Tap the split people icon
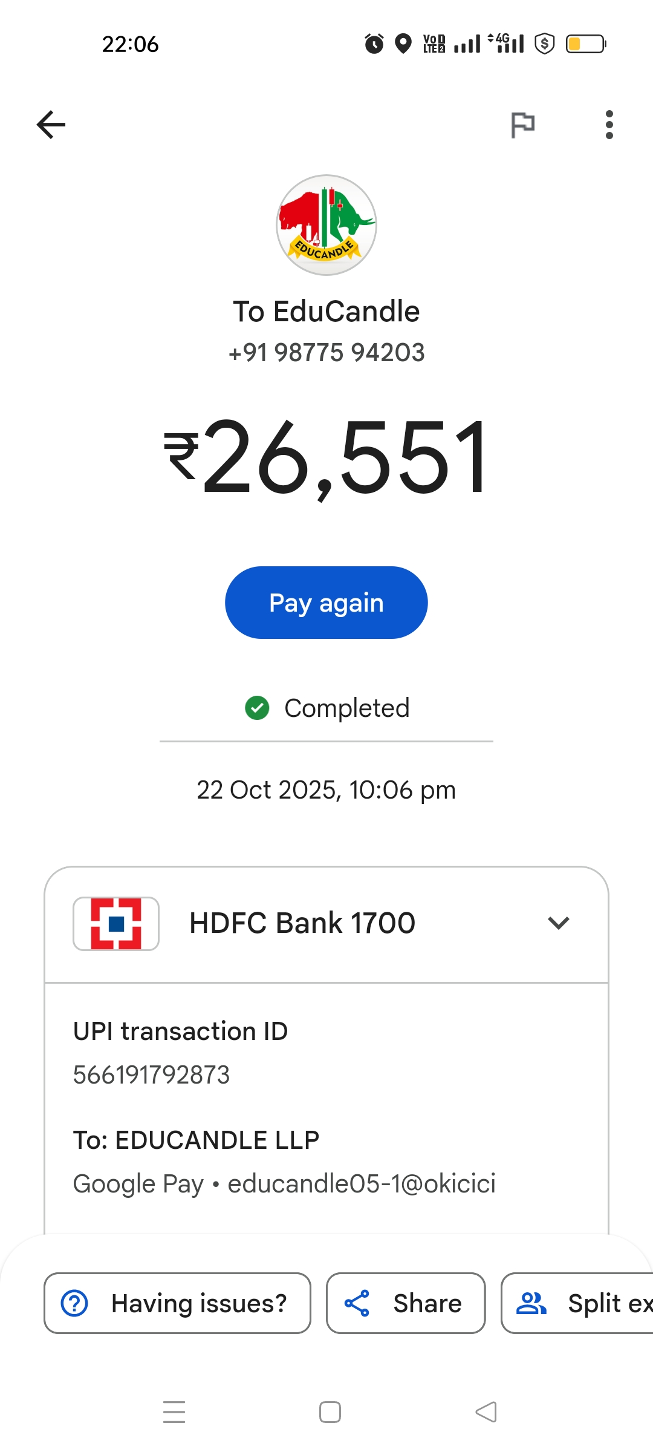 [x=531, y=1303]
